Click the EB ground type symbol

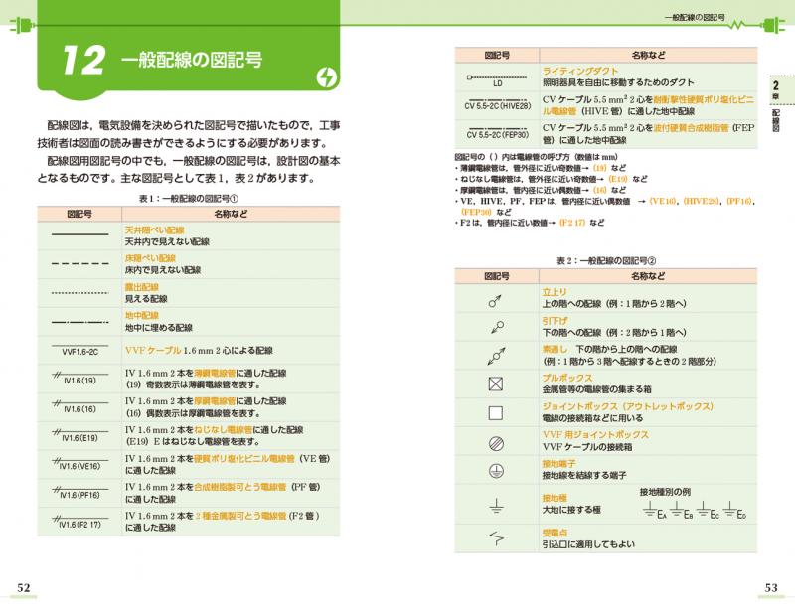(681, 511)
